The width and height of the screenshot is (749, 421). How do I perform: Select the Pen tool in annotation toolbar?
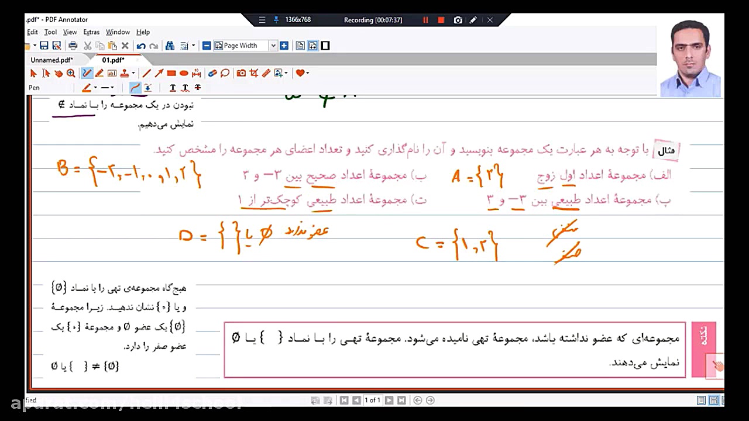click(x=87, y=73)
